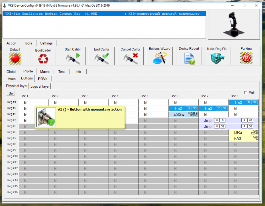The width and height of the screenshot is (265, 206).
Task: Open the Macro tab
Action: [45, 72]
